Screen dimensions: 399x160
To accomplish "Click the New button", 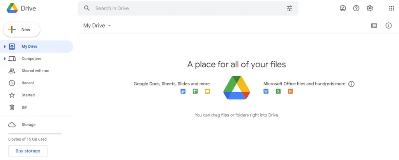I will click(22, 30).
